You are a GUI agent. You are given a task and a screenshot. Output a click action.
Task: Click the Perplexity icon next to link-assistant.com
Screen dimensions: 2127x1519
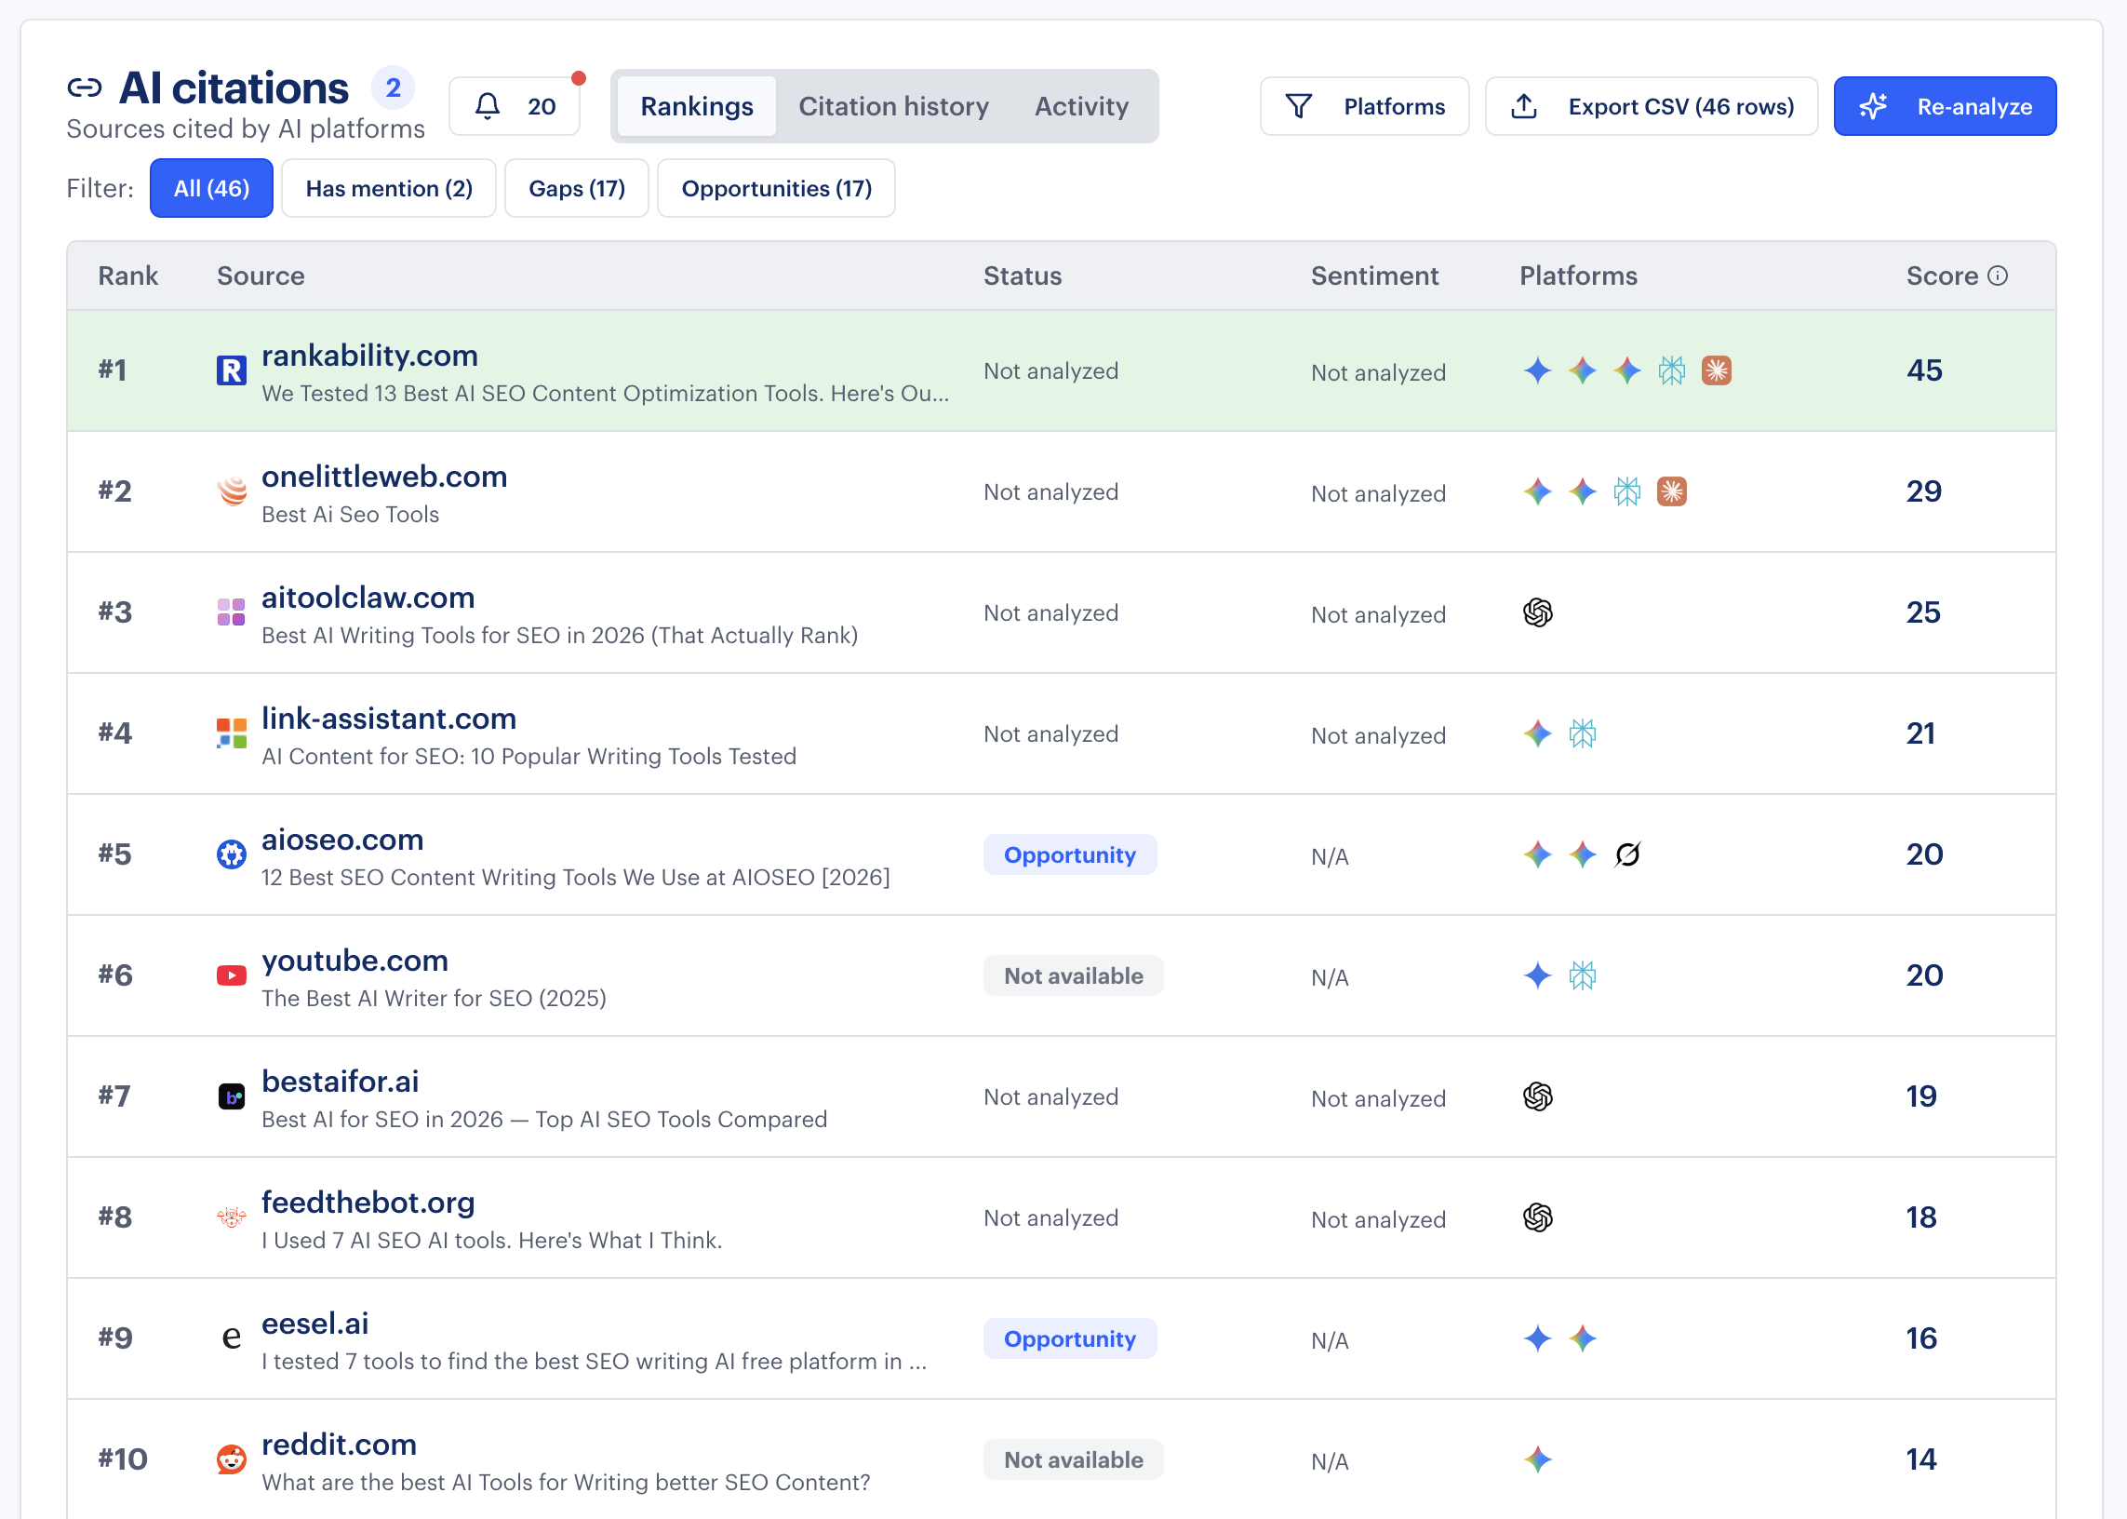click(x=1583, y=733)
